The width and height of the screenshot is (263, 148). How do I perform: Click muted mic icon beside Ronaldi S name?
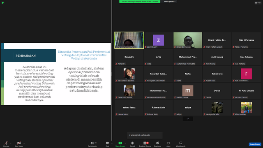coord(116,64)
